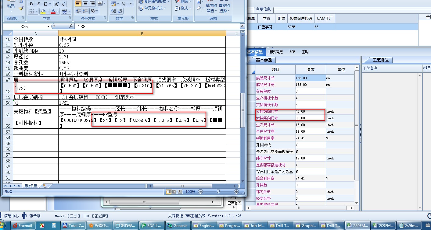Click the zoom slider handle
Image resolution: width=431 pixels, height=230 pixels.
[218, 192]
